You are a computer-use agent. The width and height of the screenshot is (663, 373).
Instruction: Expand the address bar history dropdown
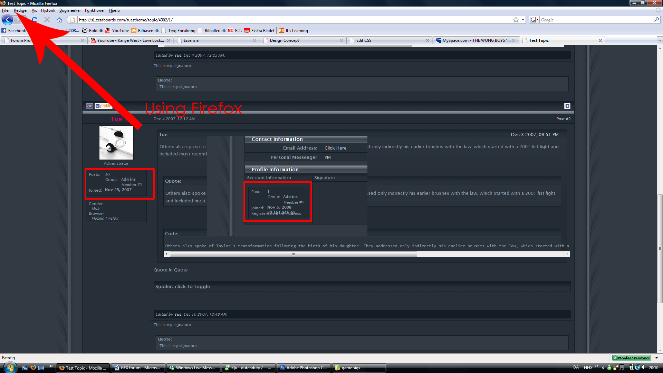pyautogui.click(x=523, y=20)
